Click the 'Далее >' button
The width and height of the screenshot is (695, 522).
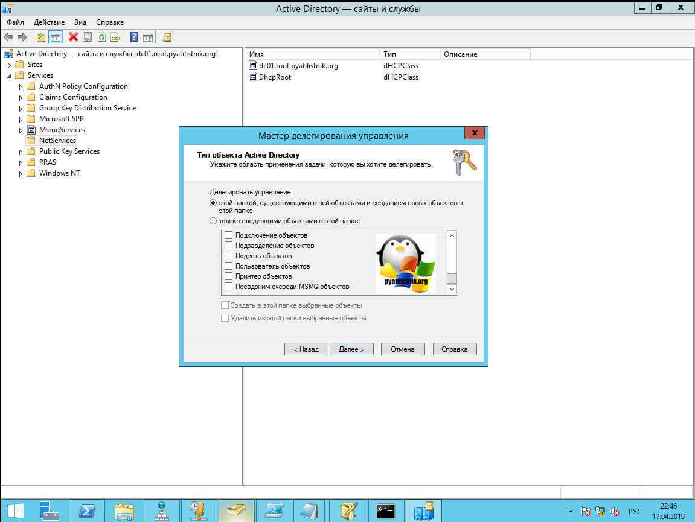[351, 349]
